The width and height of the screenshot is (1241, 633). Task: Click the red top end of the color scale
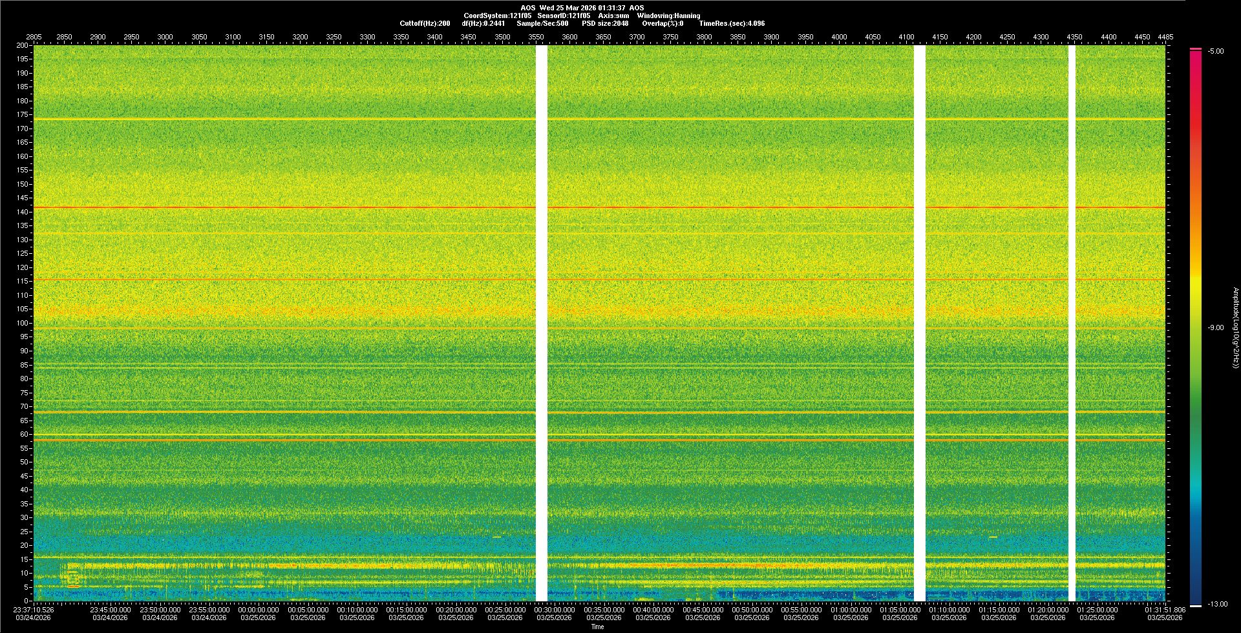1195,53
